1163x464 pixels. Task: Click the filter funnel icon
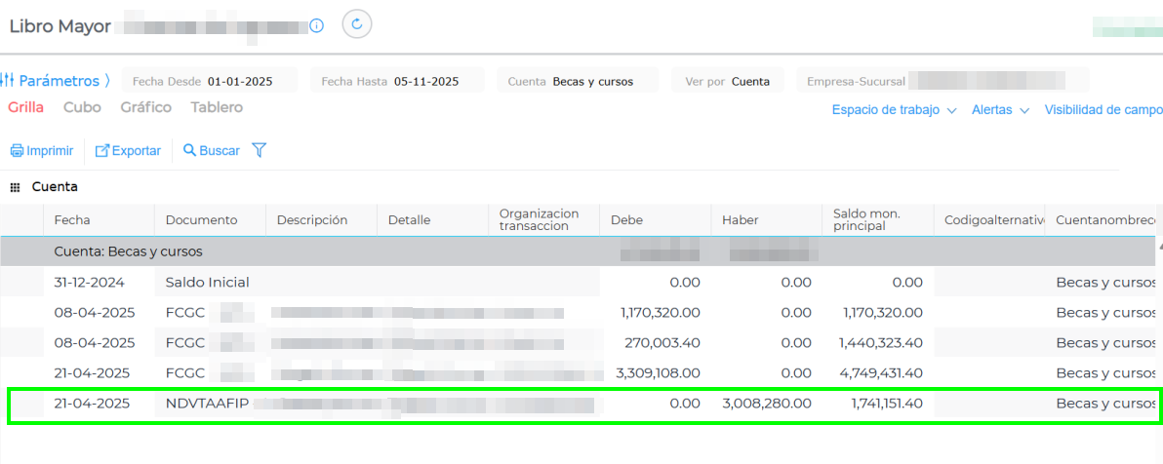click(x=260, y=150)
